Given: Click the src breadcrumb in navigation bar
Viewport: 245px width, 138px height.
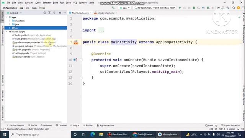Looking at the screenshot, I should [x=27, y=8].
